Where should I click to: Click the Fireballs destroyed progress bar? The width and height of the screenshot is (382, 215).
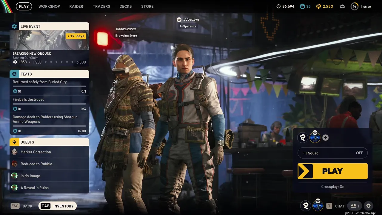pos(49,104)
